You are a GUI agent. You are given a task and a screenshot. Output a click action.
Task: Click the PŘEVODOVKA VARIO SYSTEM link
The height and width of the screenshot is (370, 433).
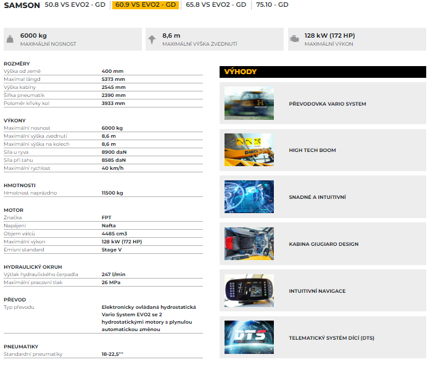pyautogui.click(x=328, y=104)
